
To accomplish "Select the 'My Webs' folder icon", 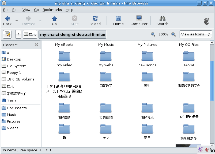I will [106, 56].
